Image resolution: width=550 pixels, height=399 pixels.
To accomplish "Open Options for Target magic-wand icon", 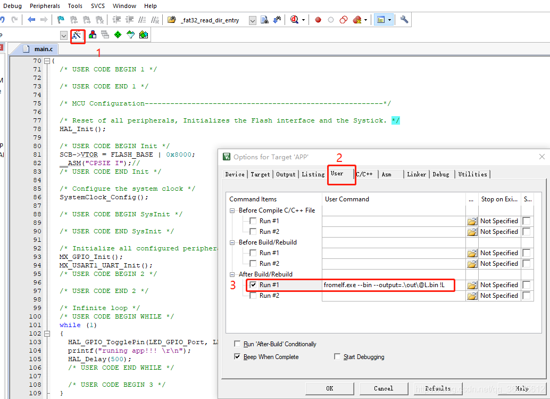I will pos(77,35).
